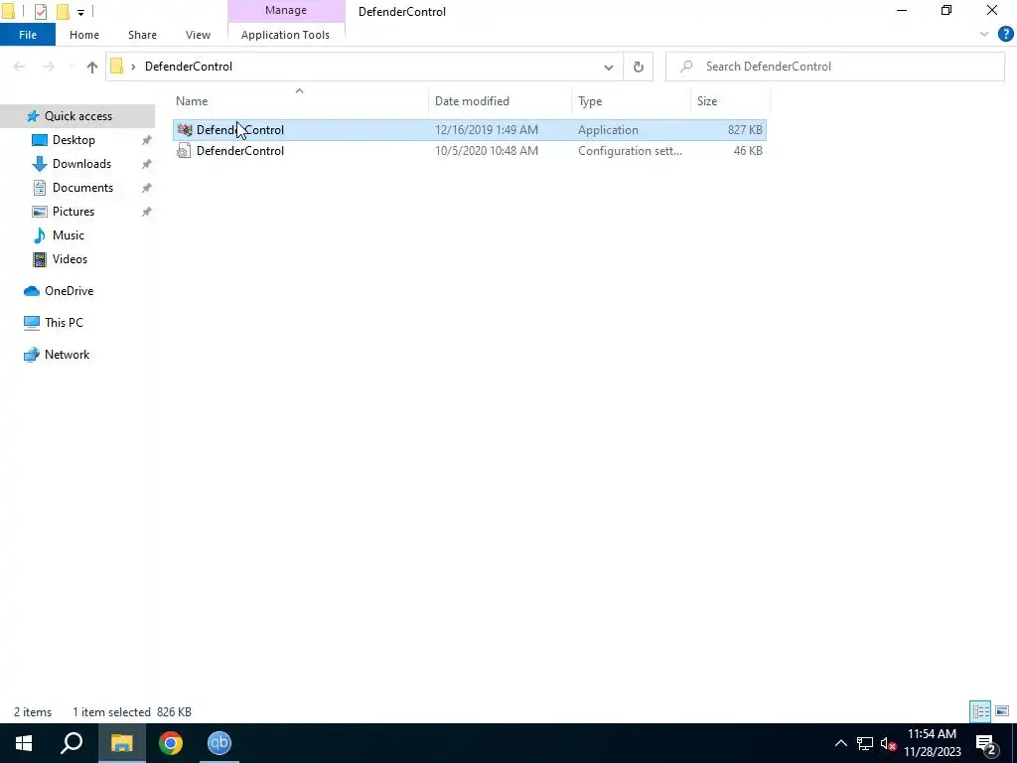
Task: Open Music in navigation pane
Action: (x=69, y=235)
